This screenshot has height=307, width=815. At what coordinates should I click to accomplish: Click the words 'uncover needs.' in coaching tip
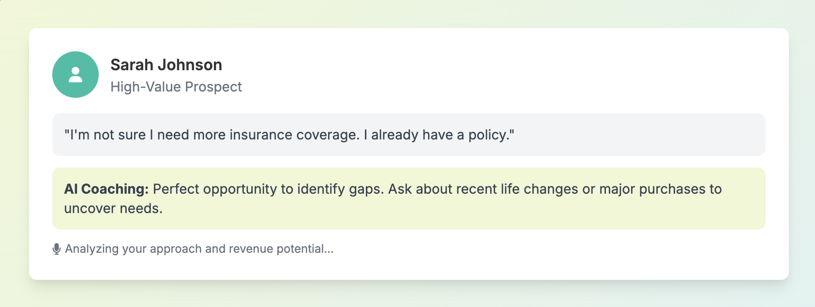[113, 208]
